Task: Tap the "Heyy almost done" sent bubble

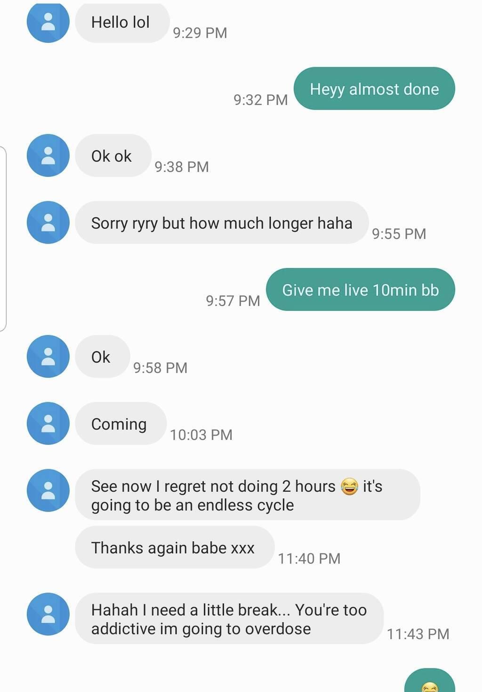Action: click(374, 89)
